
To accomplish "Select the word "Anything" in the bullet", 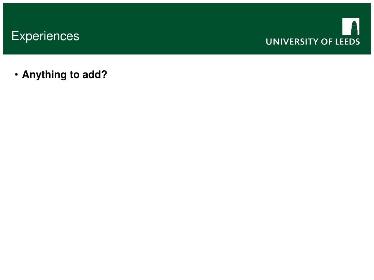I will click(x=44, y=75).
